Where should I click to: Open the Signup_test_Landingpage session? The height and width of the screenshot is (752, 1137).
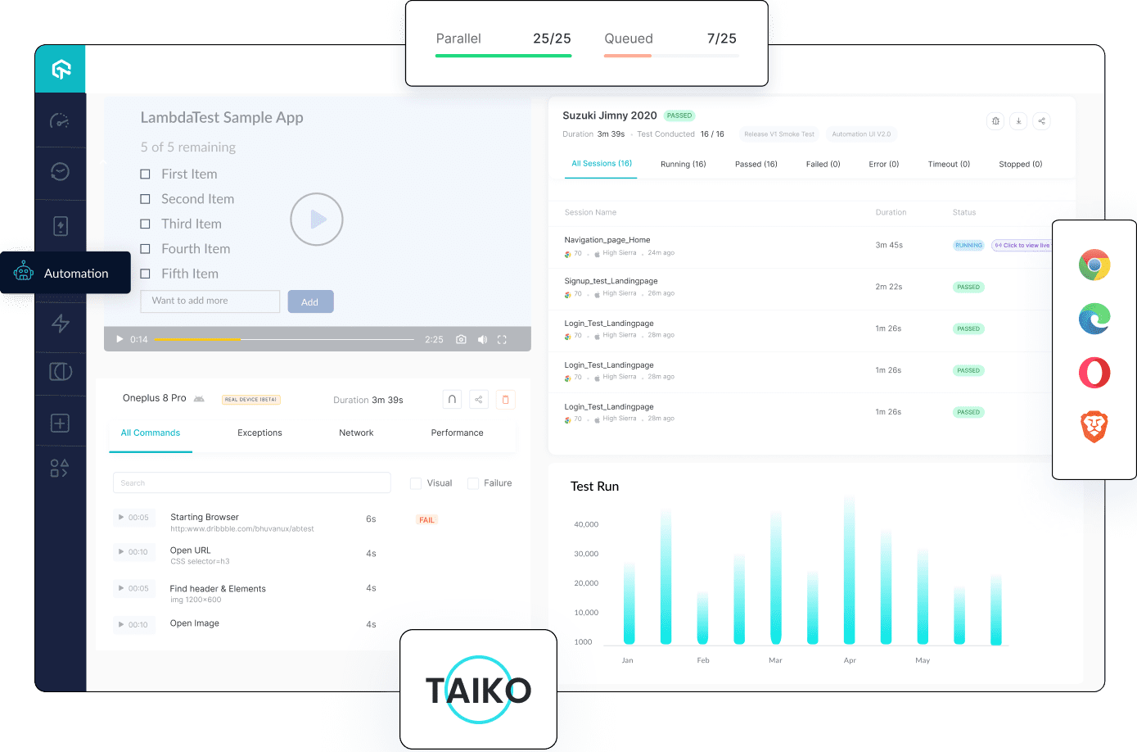click(611, 281)
